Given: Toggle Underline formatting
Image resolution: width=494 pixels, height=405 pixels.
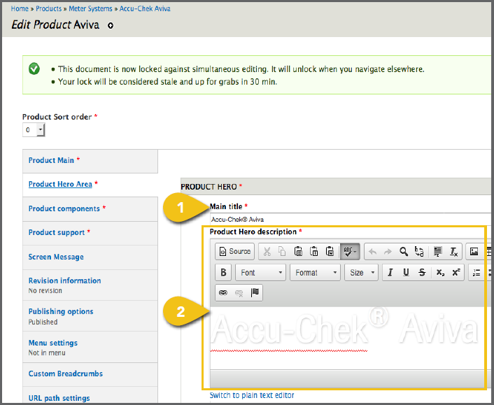Looking at the screenshot, I should 406,272.
